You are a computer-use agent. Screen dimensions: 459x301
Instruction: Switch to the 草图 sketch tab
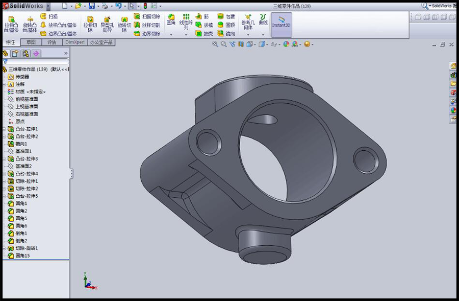point(31,42)
